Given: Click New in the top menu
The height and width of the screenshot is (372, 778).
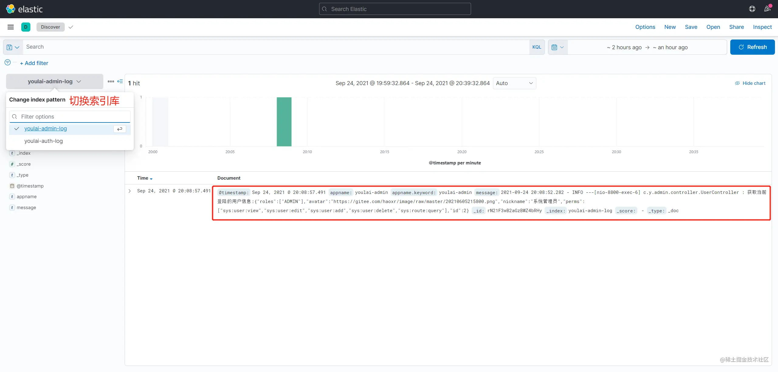Looking at the screenshot, I should pyautogui.click(x=670, y=27).
